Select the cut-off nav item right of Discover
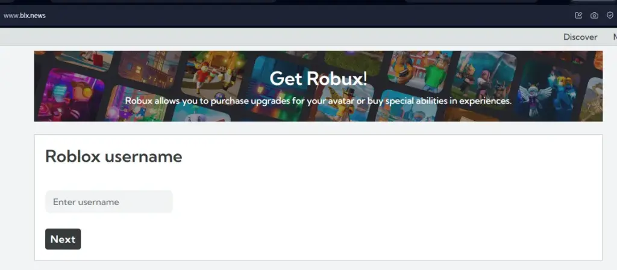 coord(615,37)
